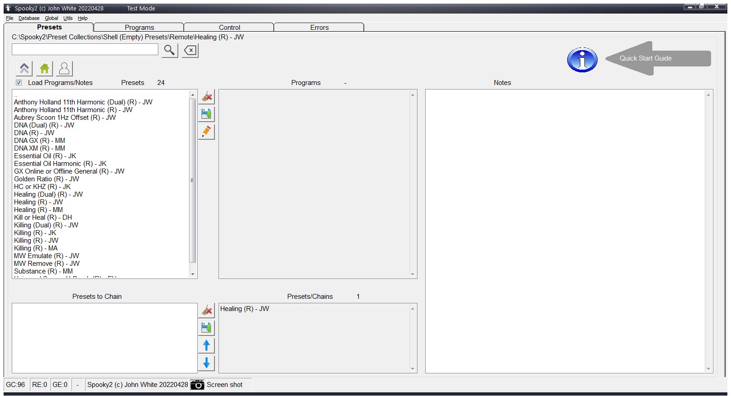The width and height of the screenshot is (731, 396).
Task: Switch to the Programs tab
Action: [x=139, y=28]
